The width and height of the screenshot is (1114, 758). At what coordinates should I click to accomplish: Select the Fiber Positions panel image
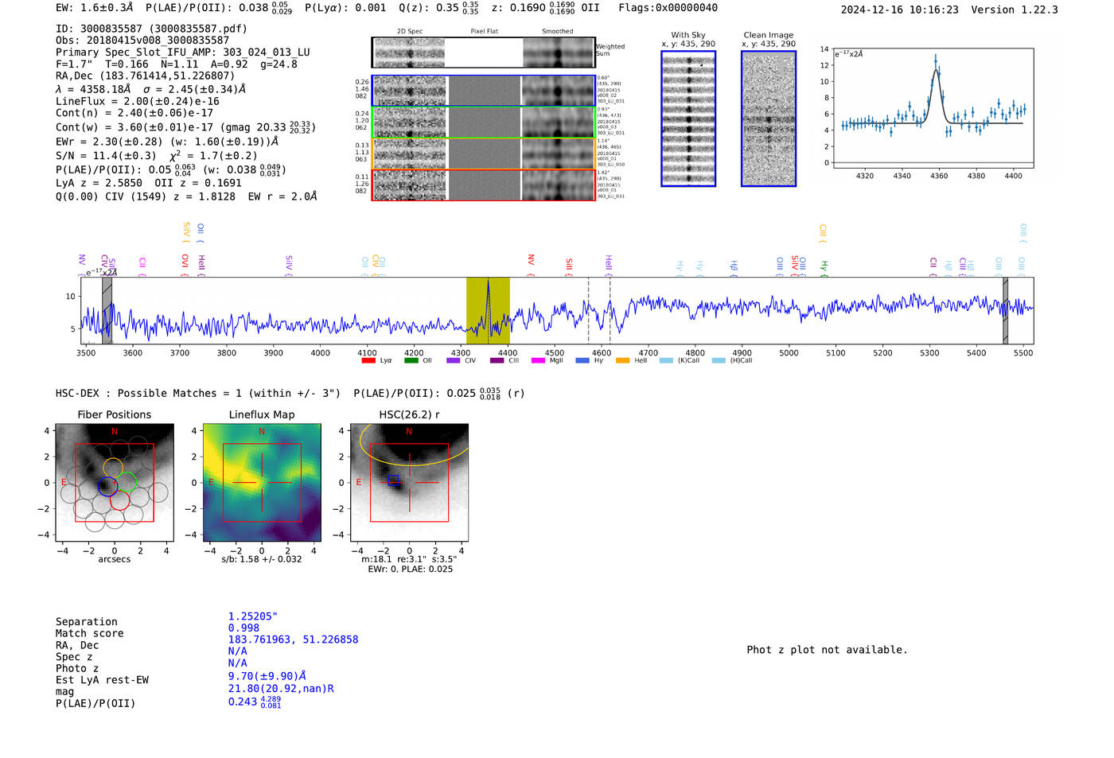115,483
